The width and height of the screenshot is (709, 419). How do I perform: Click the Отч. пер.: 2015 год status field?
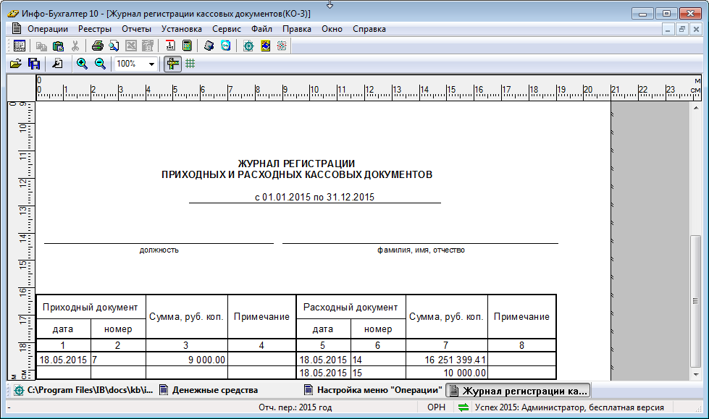[295, 407]
